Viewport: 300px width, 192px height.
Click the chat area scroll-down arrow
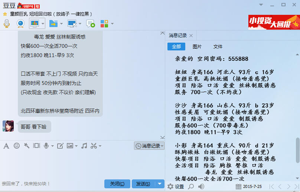(x=162, y=137)
